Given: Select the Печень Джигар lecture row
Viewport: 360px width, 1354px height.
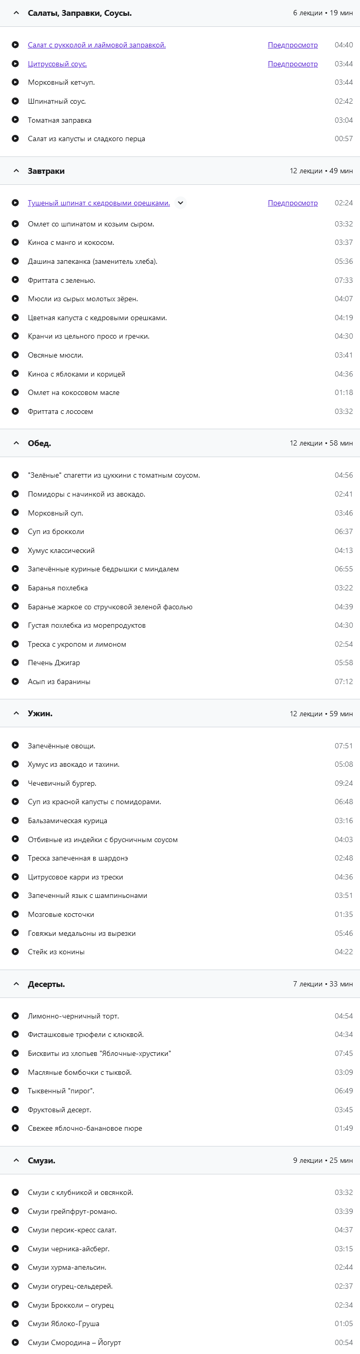Looking at the screenshot, I should click(x=54, y=663).
